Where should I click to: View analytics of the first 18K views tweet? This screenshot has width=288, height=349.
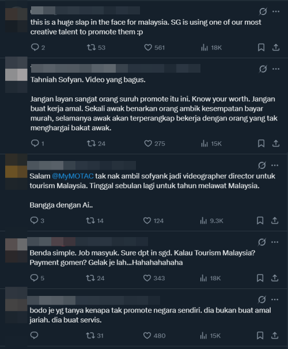coord(211,47)
